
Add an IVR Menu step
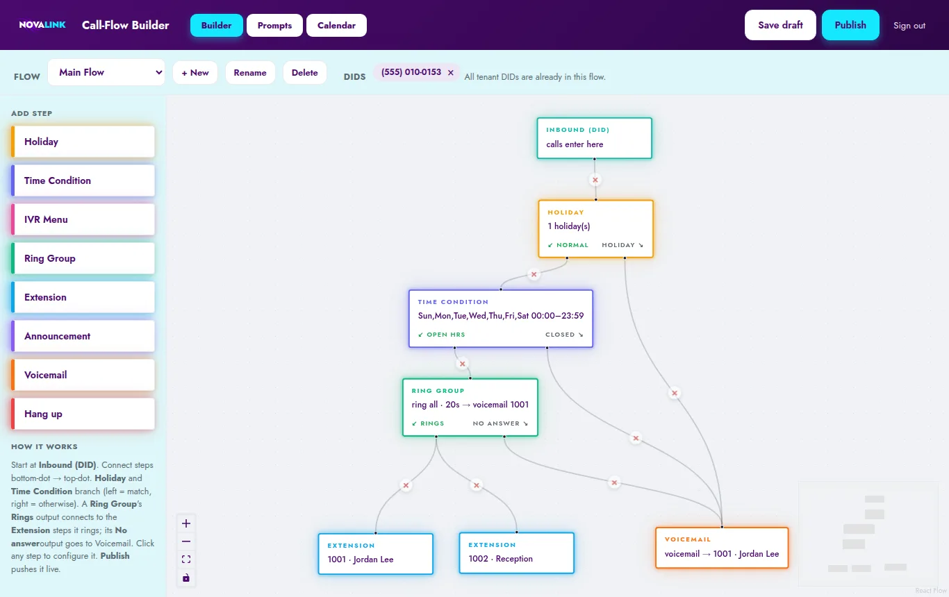tap(83, 219)
